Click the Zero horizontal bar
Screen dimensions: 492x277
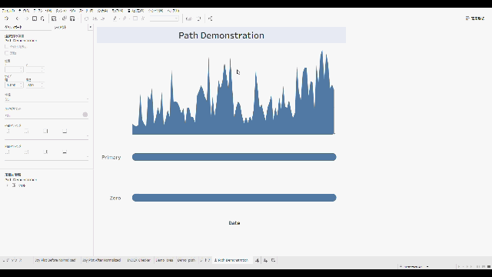click(x=234, y=198)
